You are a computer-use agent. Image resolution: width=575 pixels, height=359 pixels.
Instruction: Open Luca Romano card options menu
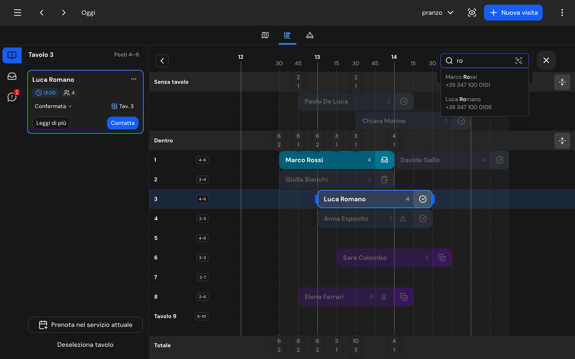133,79
